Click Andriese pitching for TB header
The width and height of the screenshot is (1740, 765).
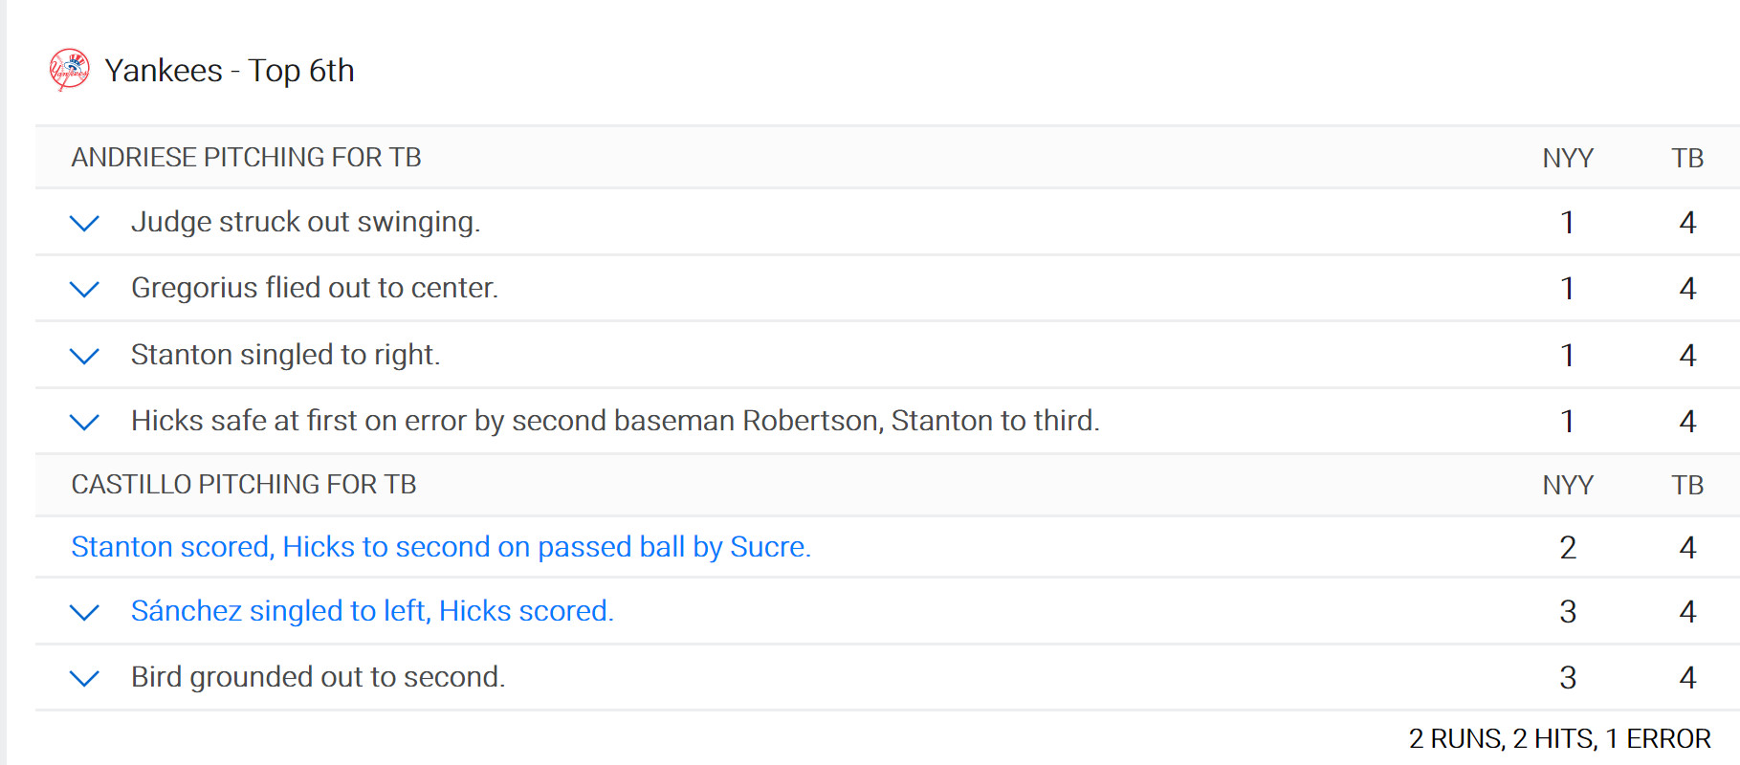coord(246,157)
